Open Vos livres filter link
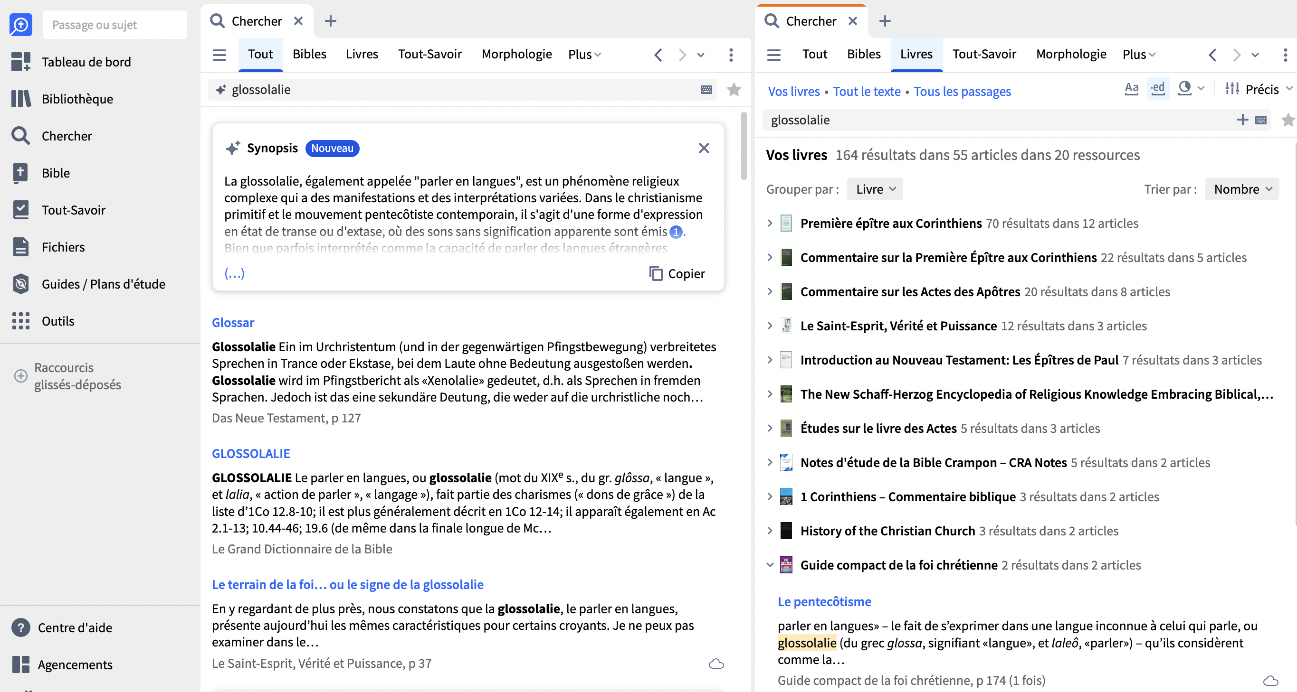 point(794,92)
